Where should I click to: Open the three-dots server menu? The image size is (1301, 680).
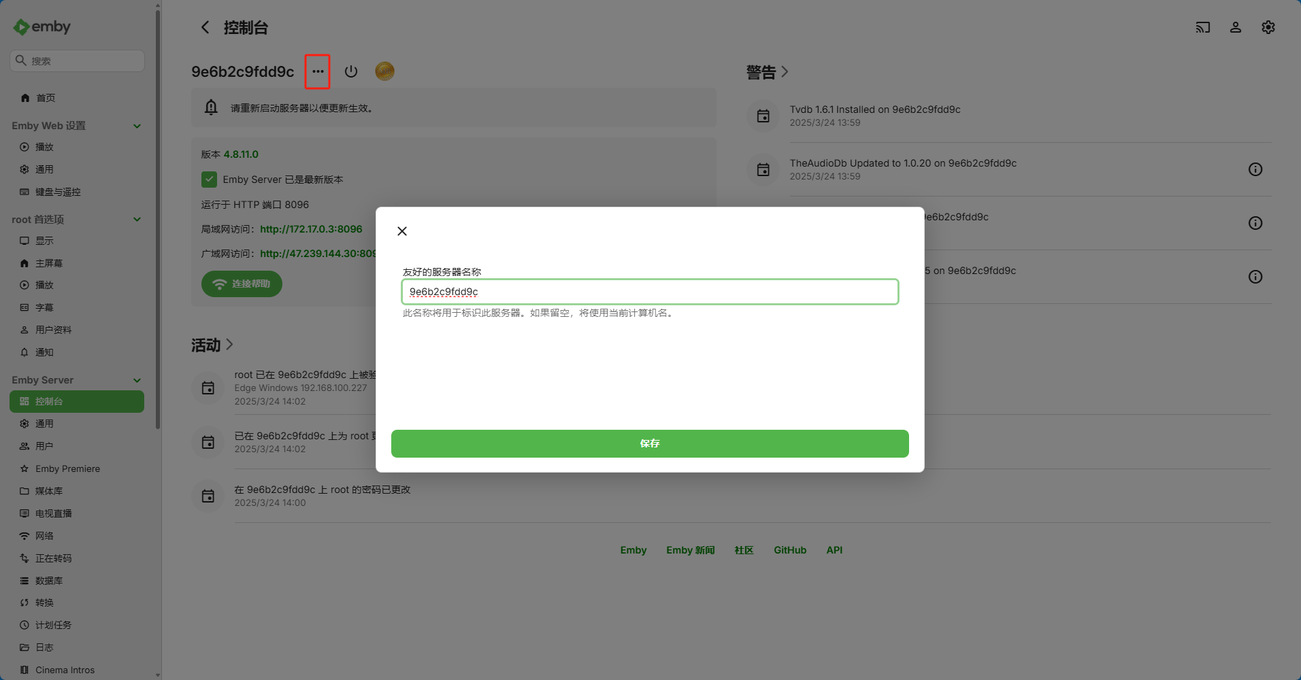click(x=318, y=71)
